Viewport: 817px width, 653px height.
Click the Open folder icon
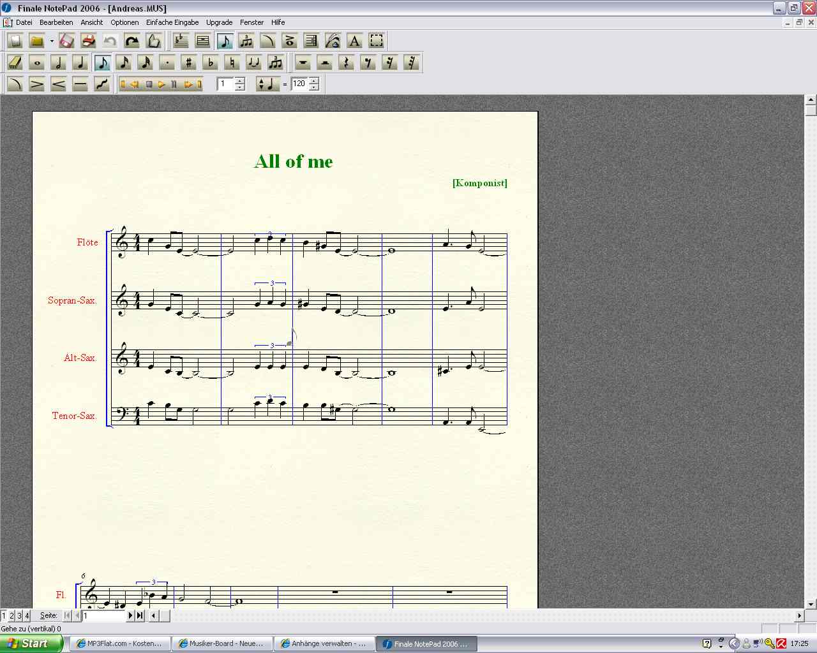point(37,41)
